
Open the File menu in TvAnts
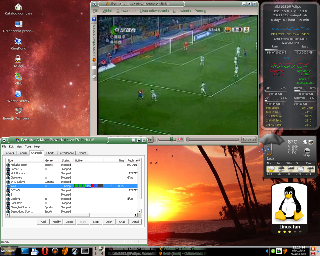tap(4, 146)
